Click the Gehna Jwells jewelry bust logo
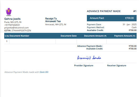This screenshot has height=97, width=139. point(9,12)
